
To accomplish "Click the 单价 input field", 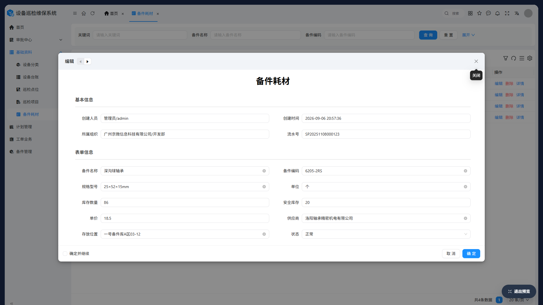I will tap(185, 218).
